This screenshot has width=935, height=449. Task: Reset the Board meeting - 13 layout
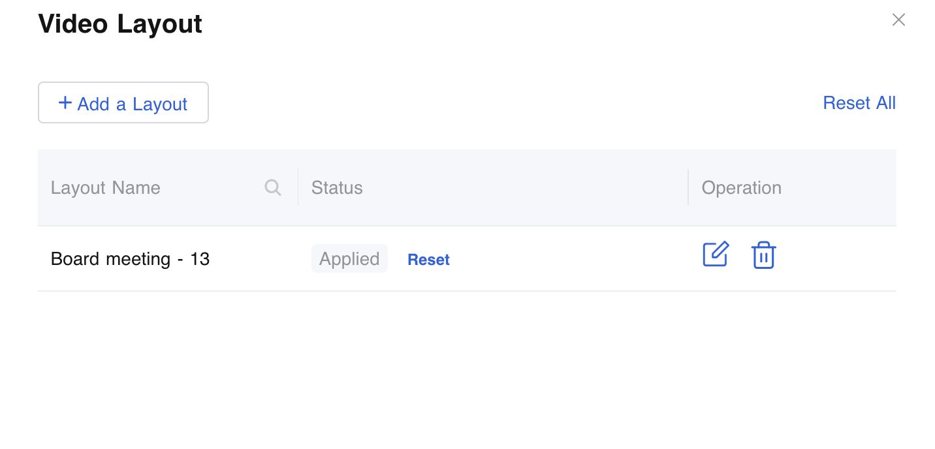[428, 260]
